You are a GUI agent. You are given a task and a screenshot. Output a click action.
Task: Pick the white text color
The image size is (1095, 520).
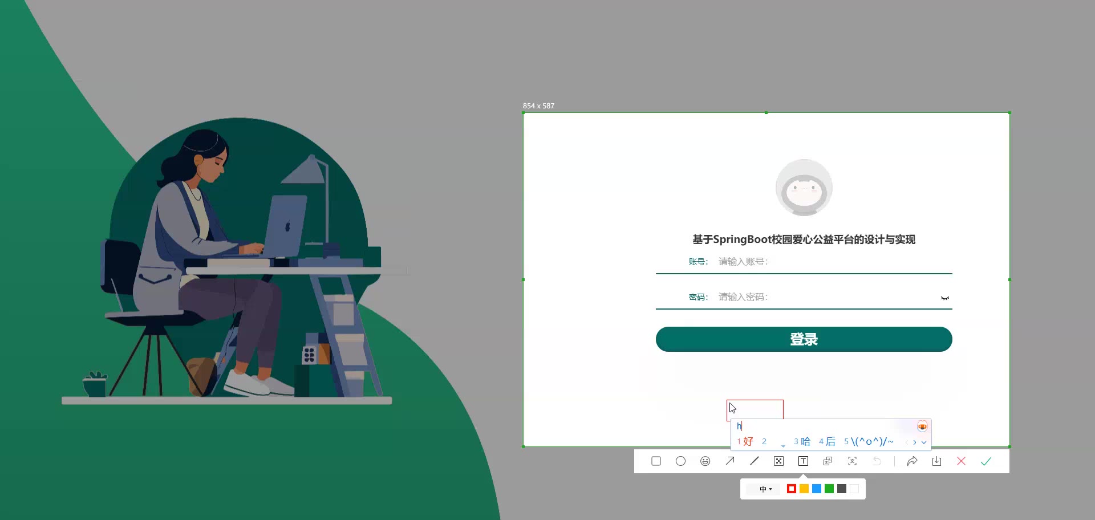click(x=854, y=489)
